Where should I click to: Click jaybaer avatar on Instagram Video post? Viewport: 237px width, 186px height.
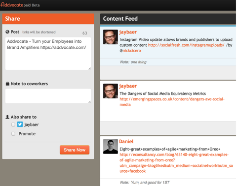pos(111,37)
